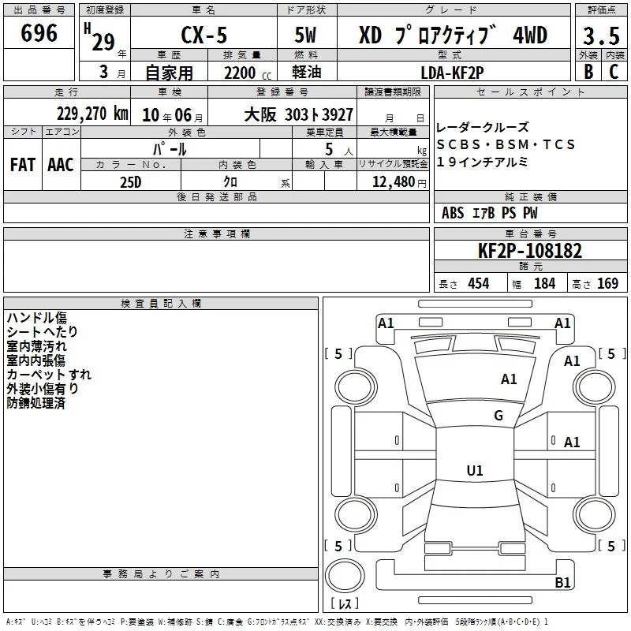The height and width of the screenshot is (631, 631).
Task: Click interior grade letter C
Action: click(x=614, y=72)
